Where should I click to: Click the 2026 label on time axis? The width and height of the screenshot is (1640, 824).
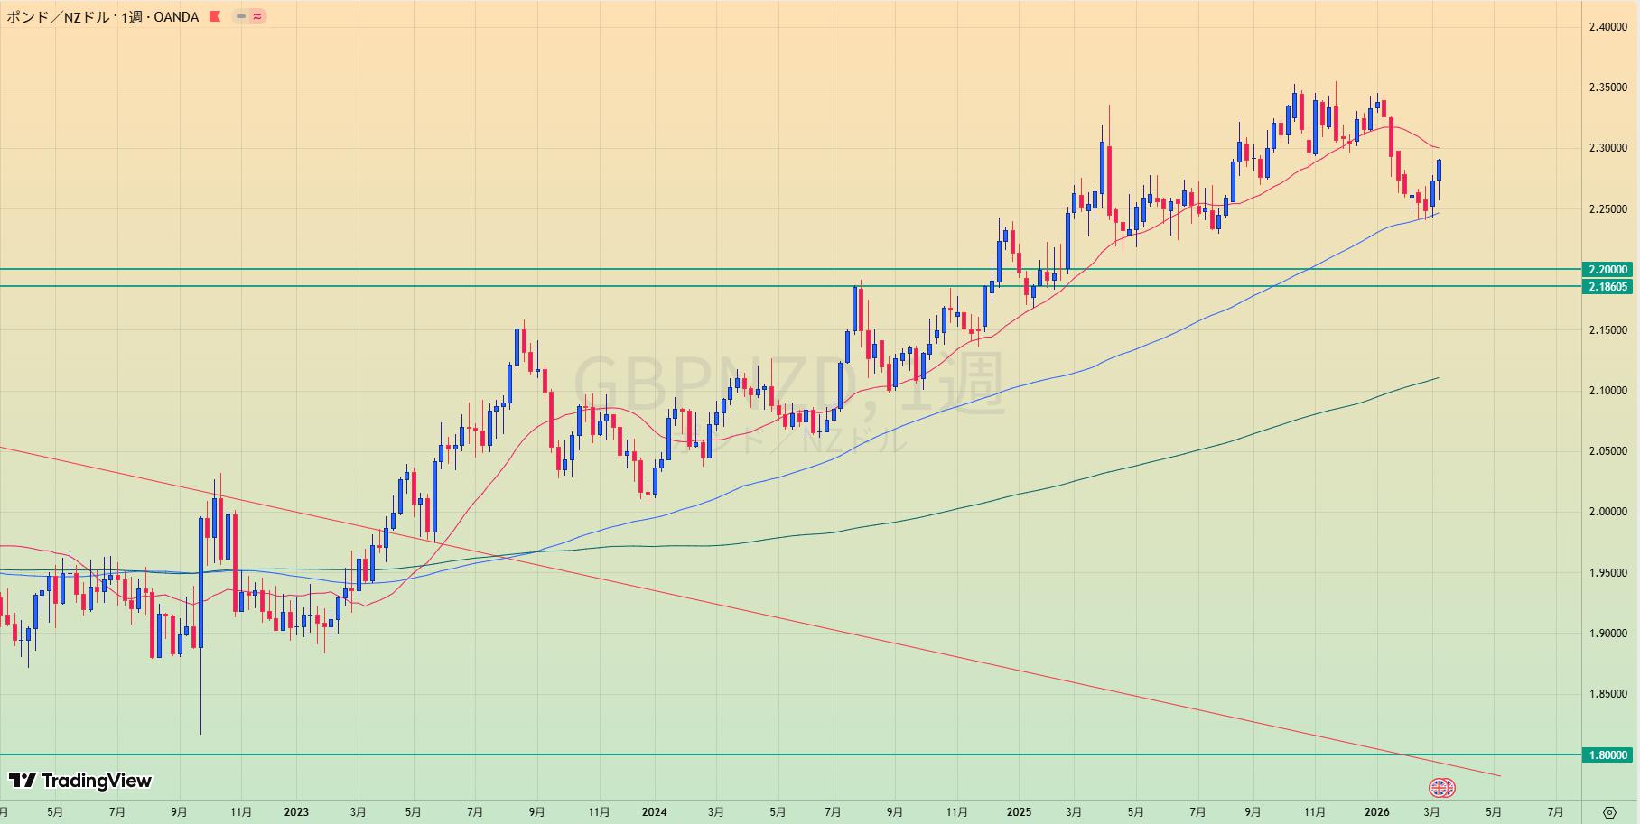[x=1376, y=812]
